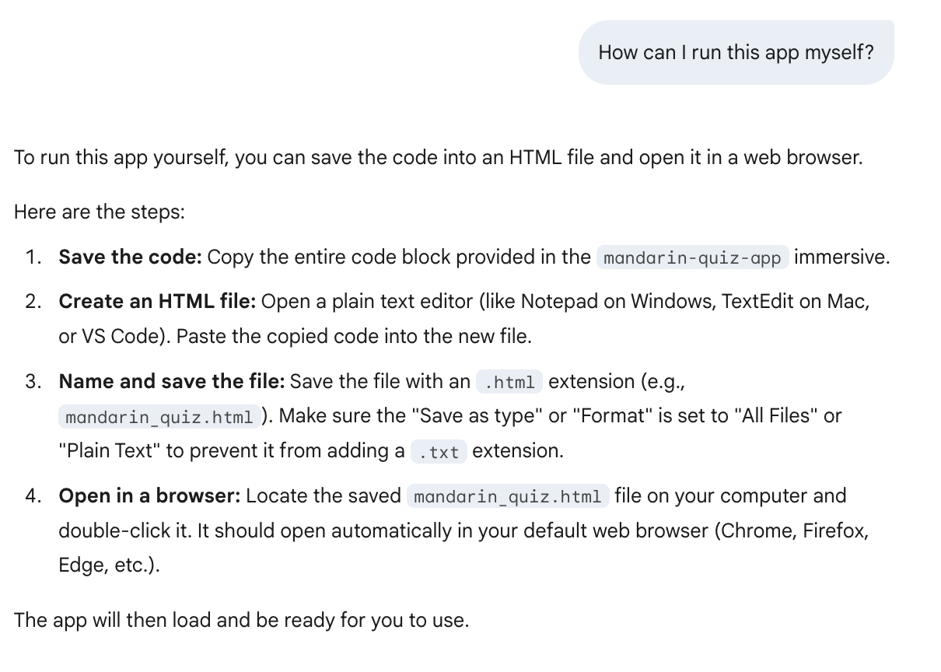Click the list number 2 marker
The width and height of the screenshot is (941, 672).
pos(33,302)
